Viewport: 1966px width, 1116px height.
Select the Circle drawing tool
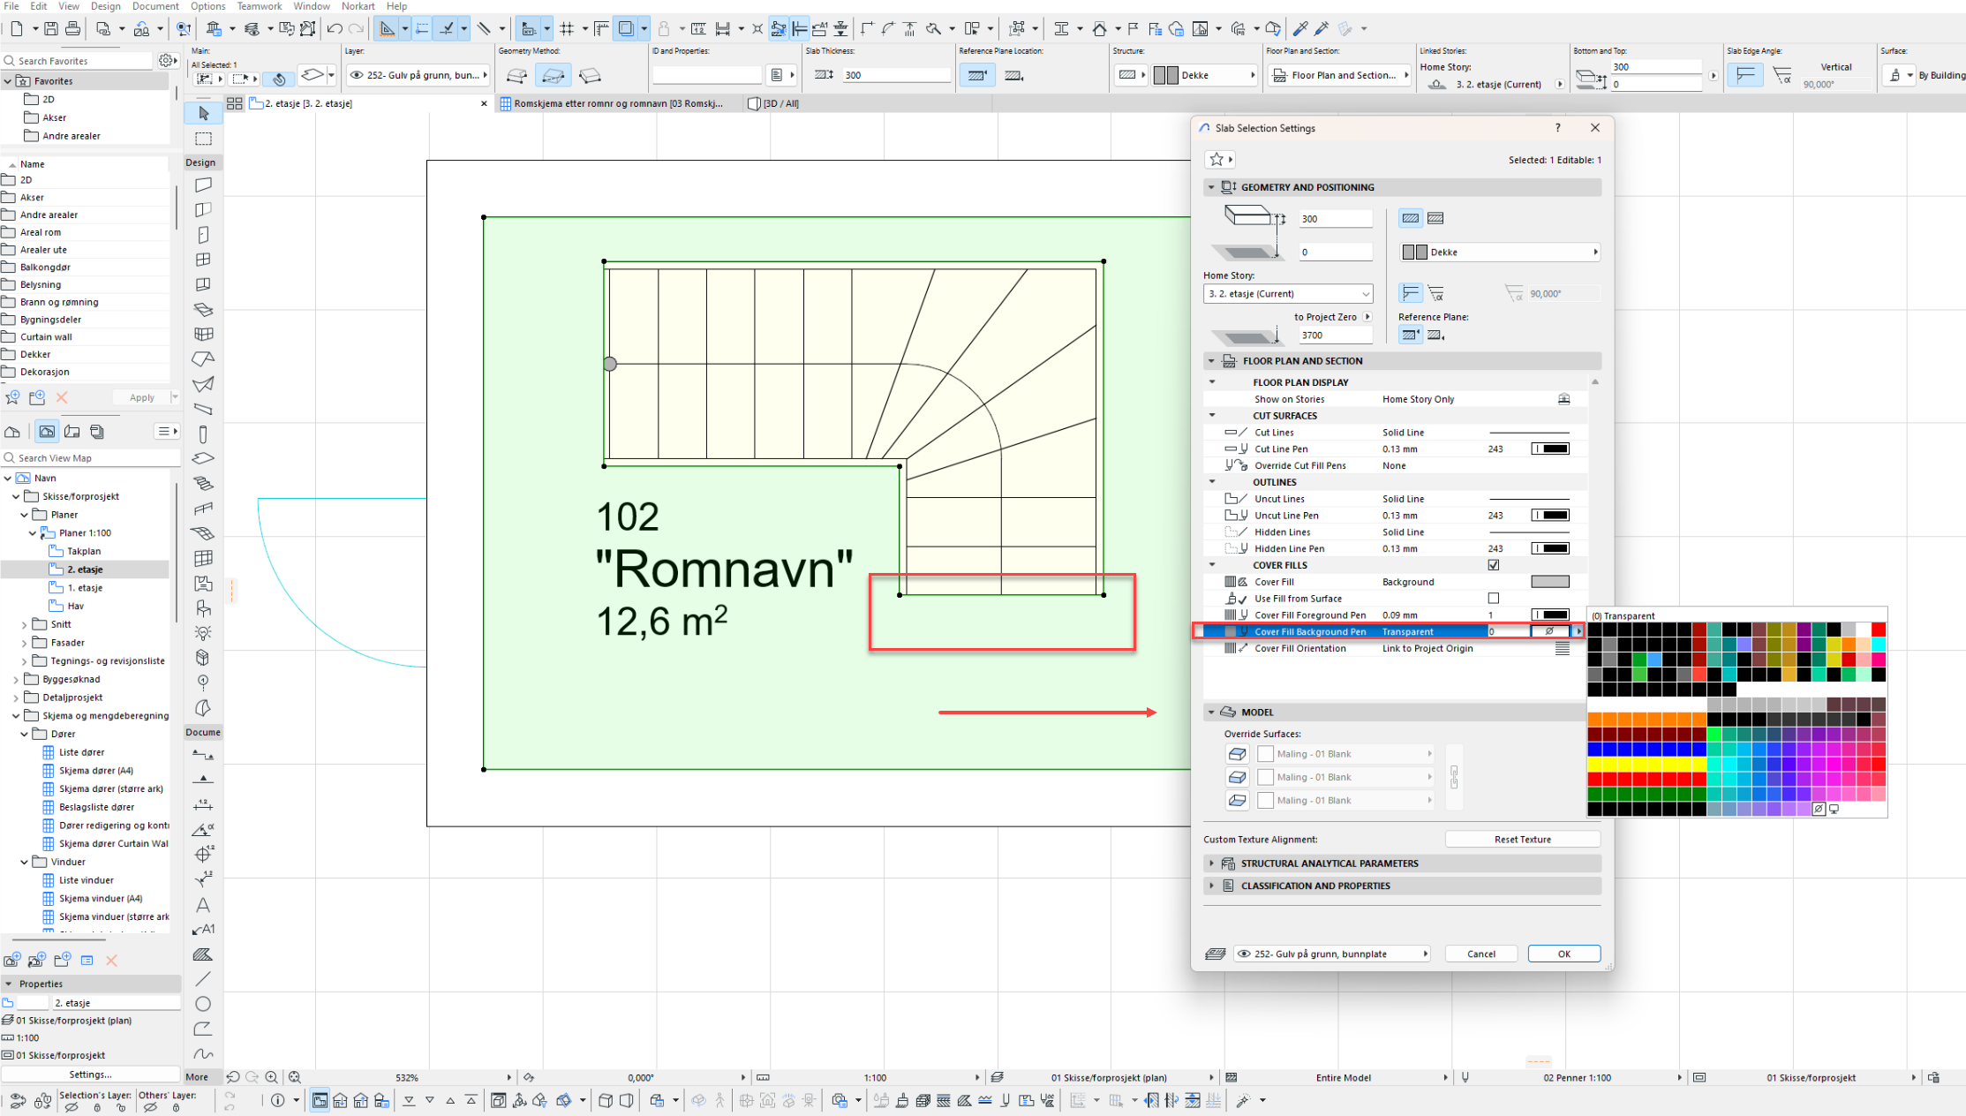pos(203,1004)
